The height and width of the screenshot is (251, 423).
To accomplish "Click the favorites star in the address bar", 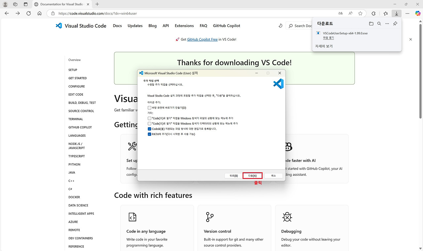I will click(x=360, y=13).
